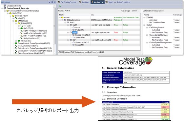Open the $gt#2 -> StdbyCondition tab
Screen dimensions: 184x122
click(118, 2)
